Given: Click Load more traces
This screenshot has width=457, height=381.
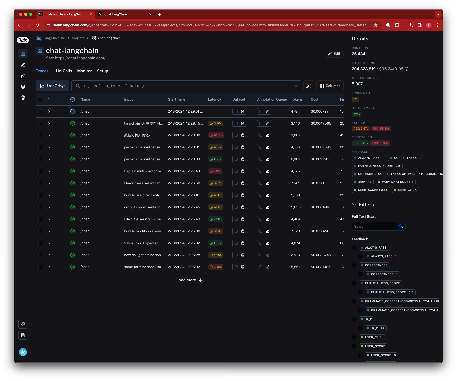Looking at the screenshot, I should point(190,280).
